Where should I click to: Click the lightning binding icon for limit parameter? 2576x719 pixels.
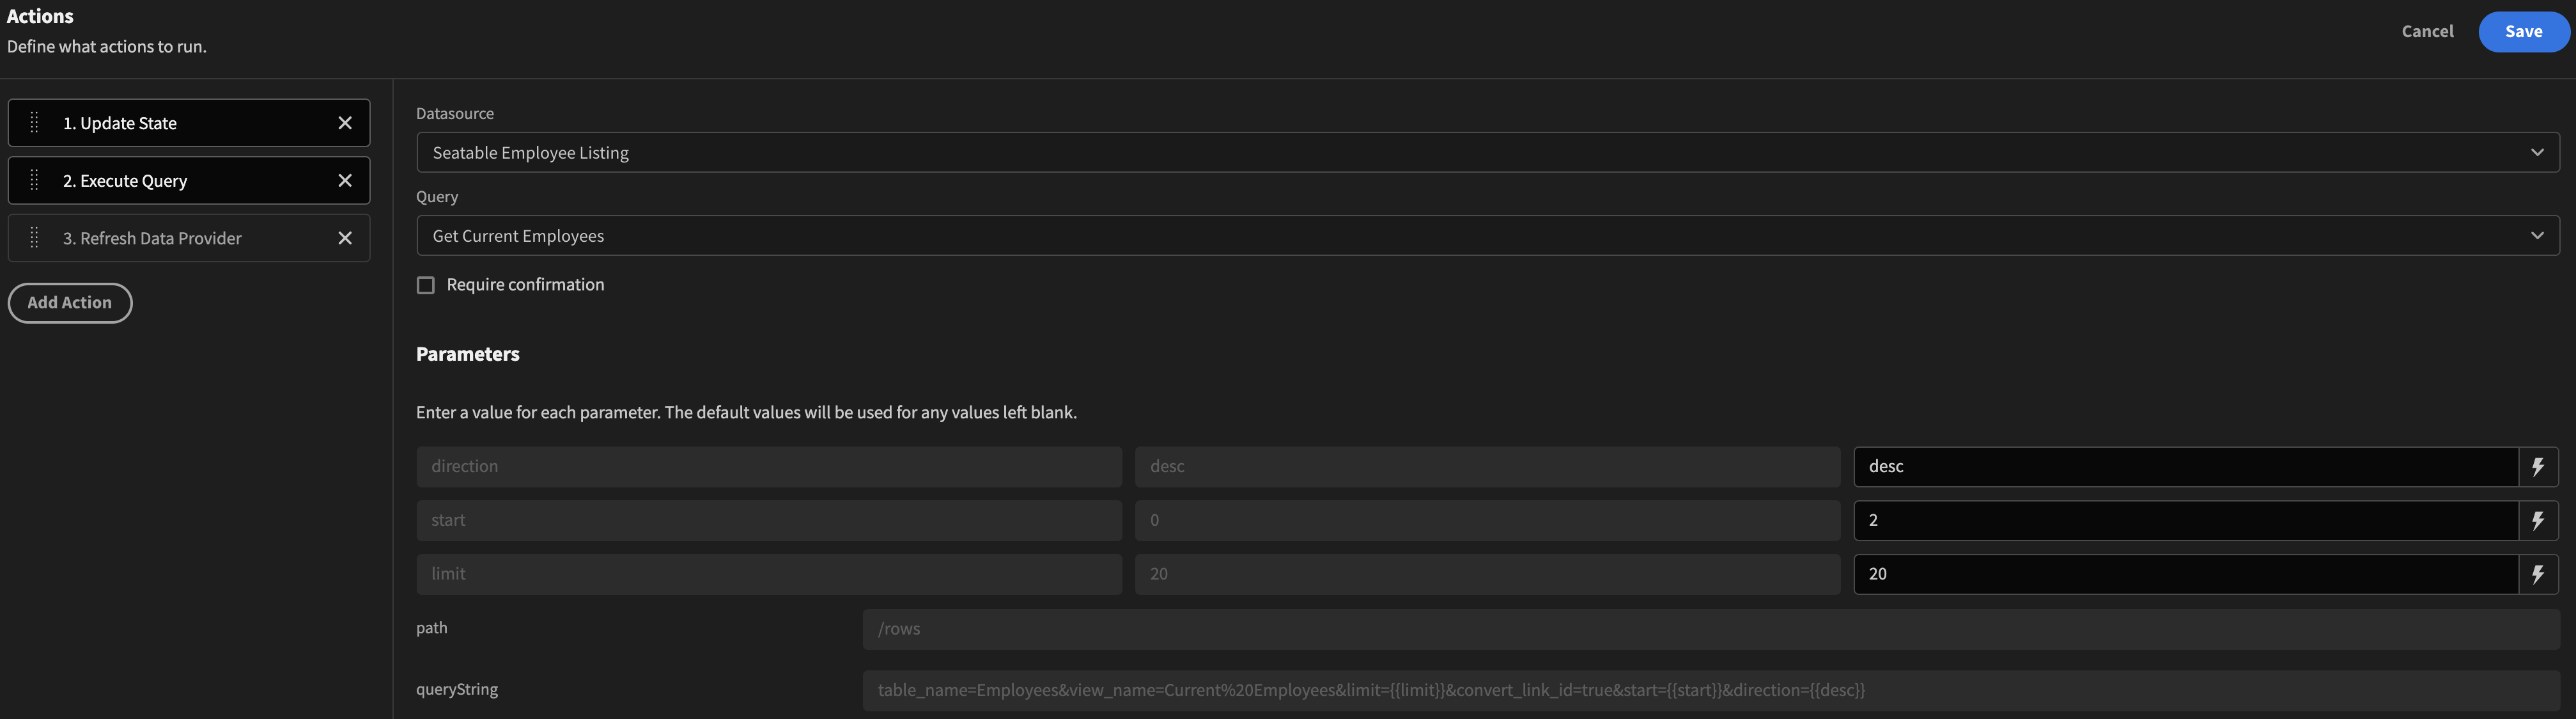pos(2538,574)
